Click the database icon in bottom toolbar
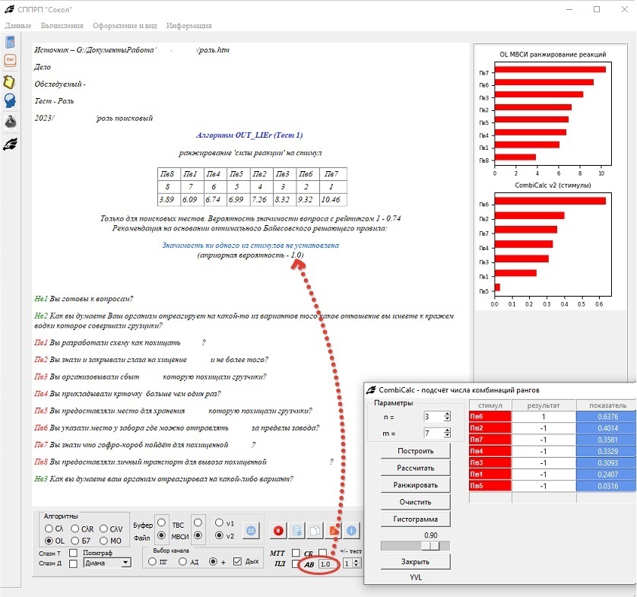Viewport: 637px width, 597px height. [x=296, y=531]
